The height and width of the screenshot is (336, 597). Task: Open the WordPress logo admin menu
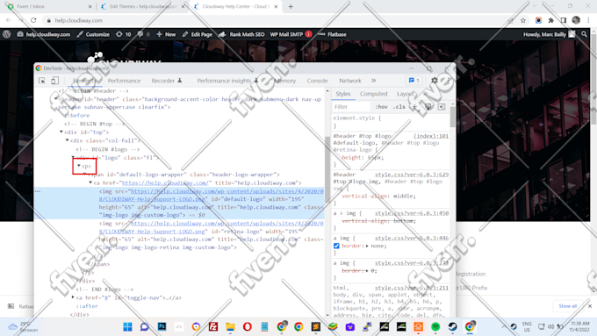click(x=6, y=34)
